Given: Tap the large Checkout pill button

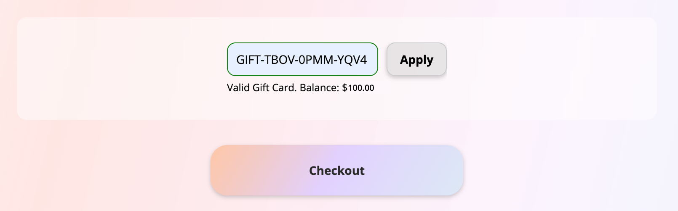Looking at the screenshot, I should tap(337, 170).
